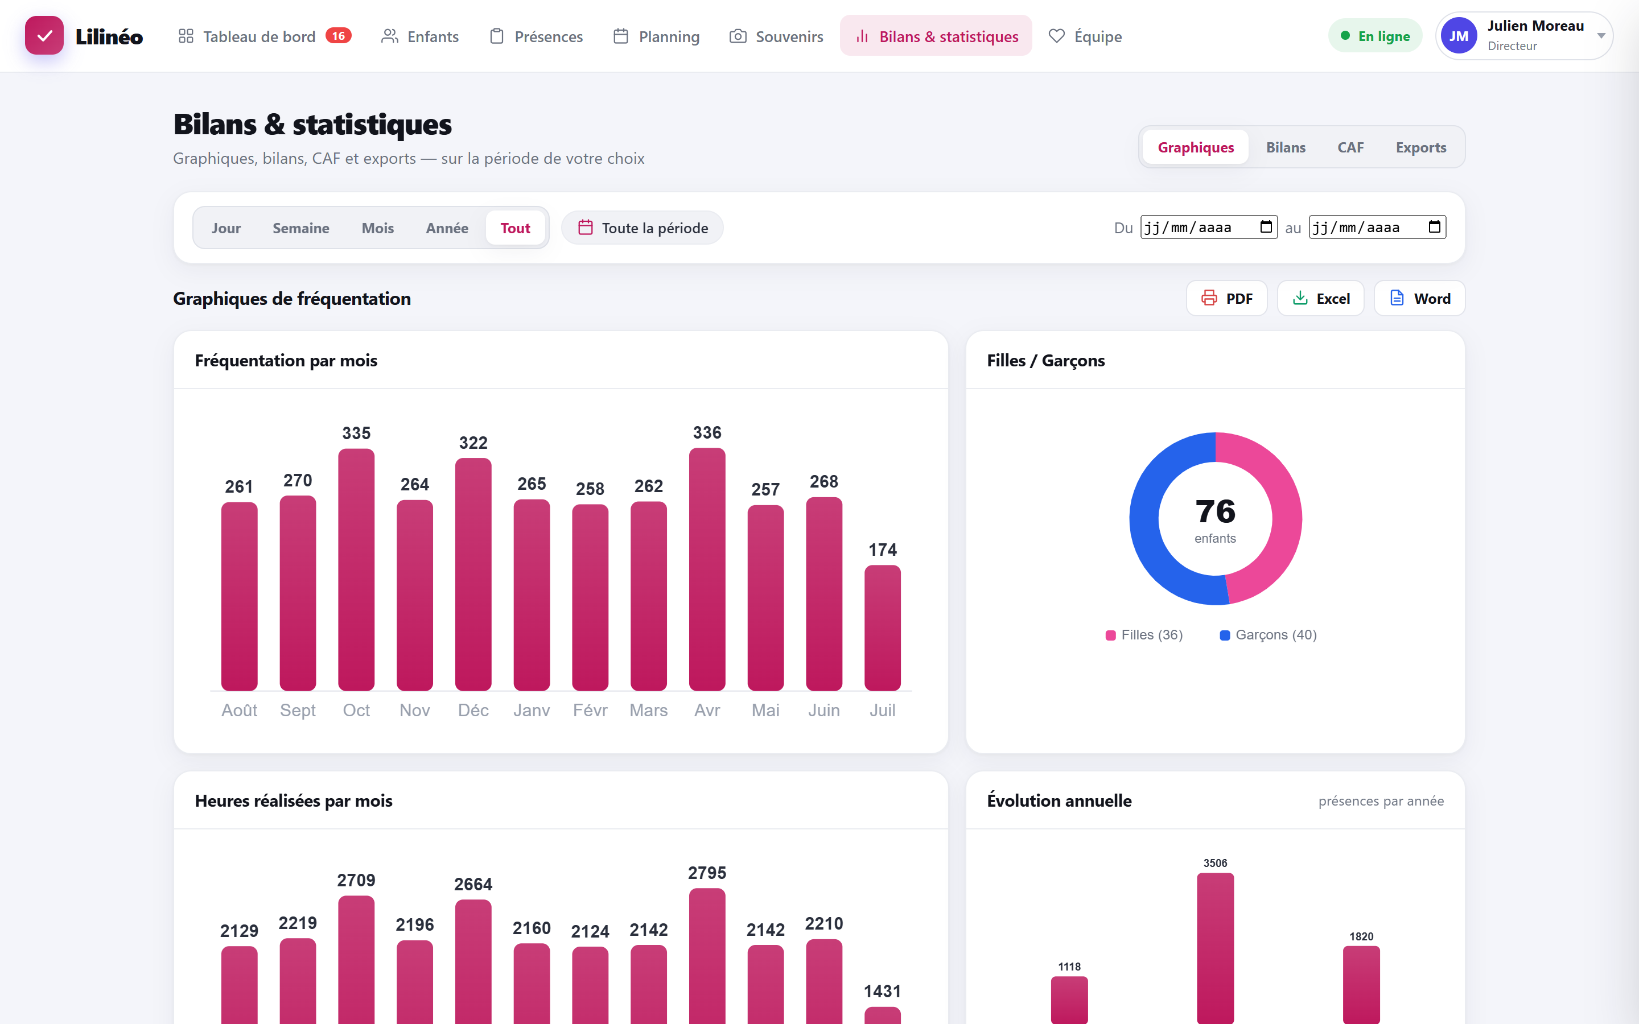Click the Présences clipboard icon
The width and height of the screenshot is (1639, 1024).
click(x=496, y=36)
